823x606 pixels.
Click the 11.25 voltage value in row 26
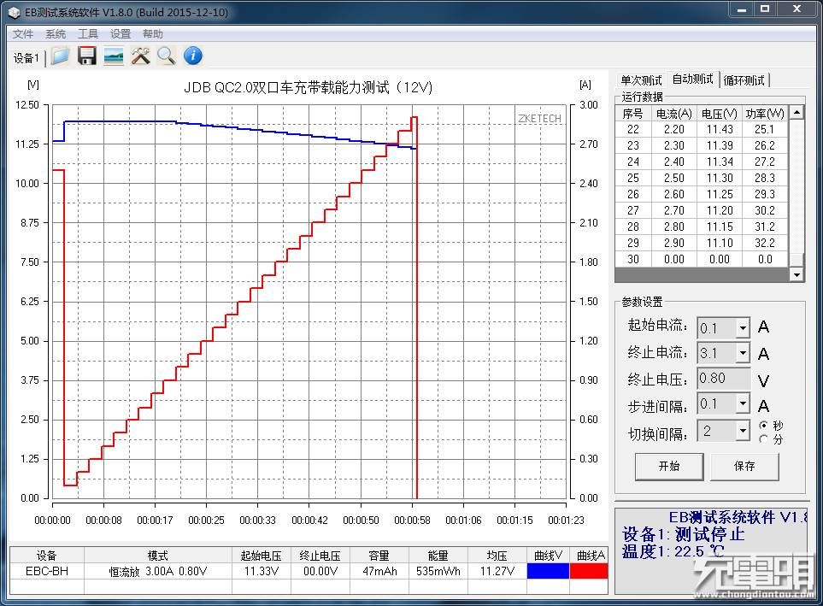coord(720,194)
